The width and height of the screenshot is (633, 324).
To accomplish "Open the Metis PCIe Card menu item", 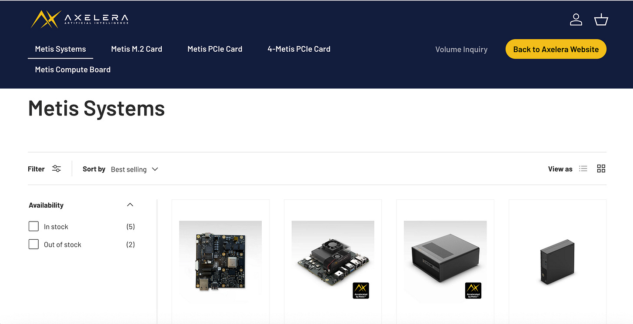I will pos(215,49).
